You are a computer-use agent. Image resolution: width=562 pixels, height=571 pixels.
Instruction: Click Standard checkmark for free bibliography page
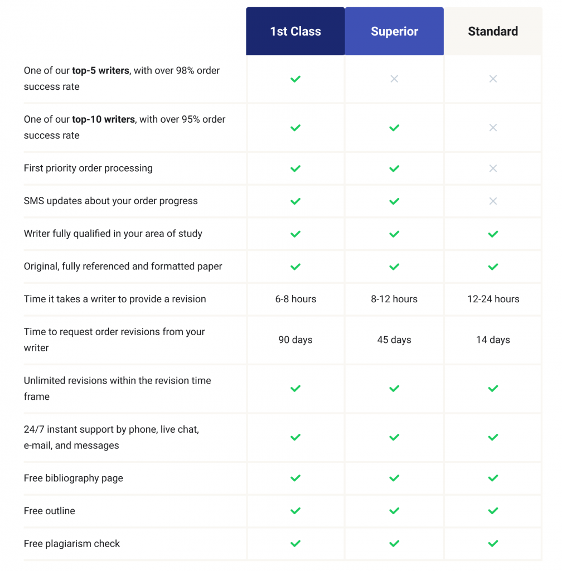(x=493, y=478)
